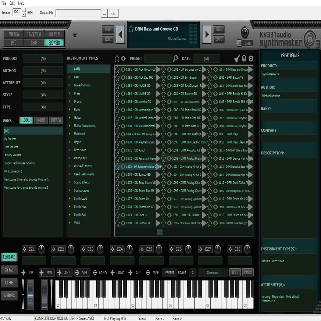Preview the 1099 - DRM BIG ROOM preset
The image size is (321, 321).
pyautogui.click(x=204, y=215)
